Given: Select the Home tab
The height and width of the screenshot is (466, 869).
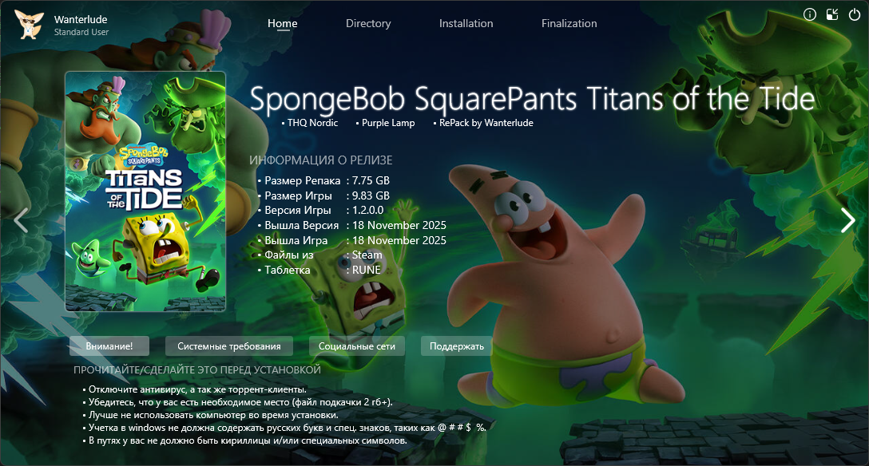Looking at the screenshot, I should click(x=283, y=24).
